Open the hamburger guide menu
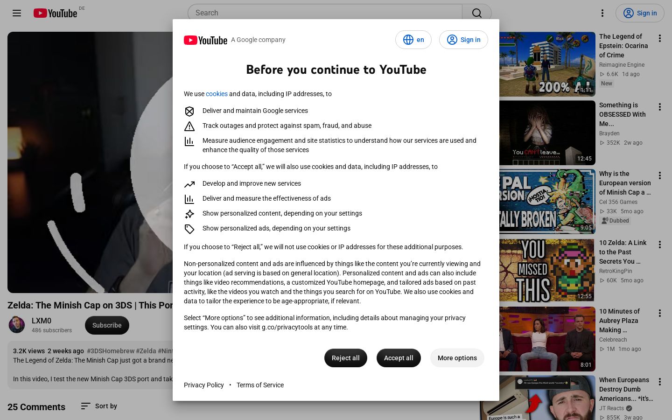Viewport: 672px width, 420px height. [x=17, y=13]
